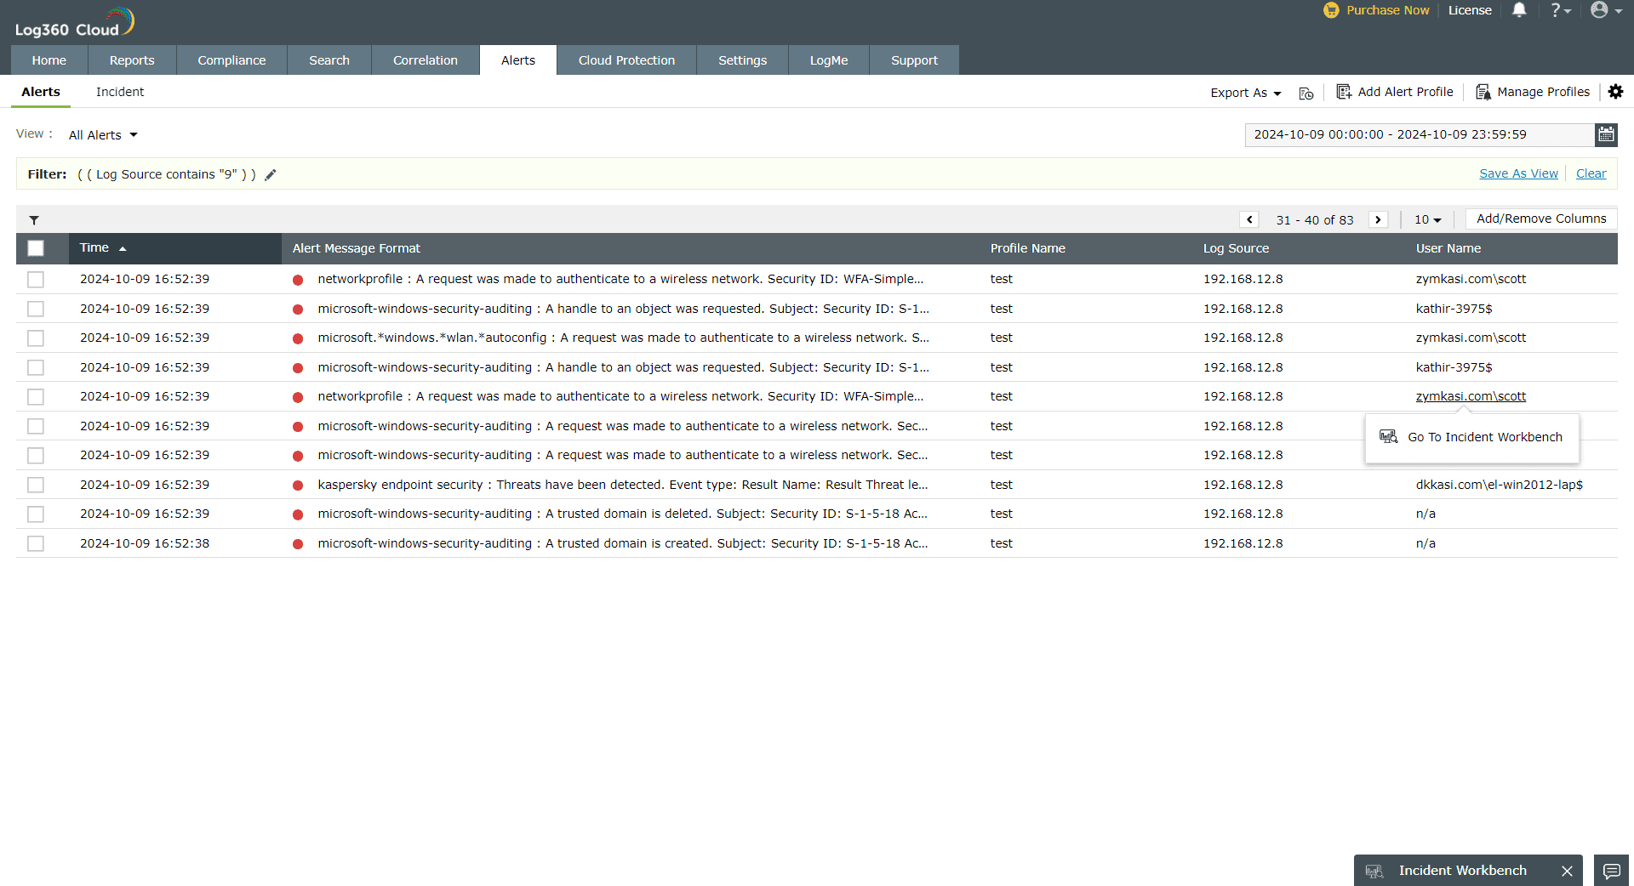Tick the checkbox on the networkprofile alert row

tap(35, 279)
